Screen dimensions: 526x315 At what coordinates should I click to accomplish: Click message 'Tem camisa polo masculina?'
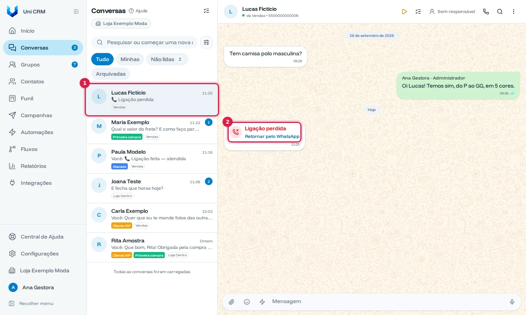pyautogui.click(x=266, y=56)
